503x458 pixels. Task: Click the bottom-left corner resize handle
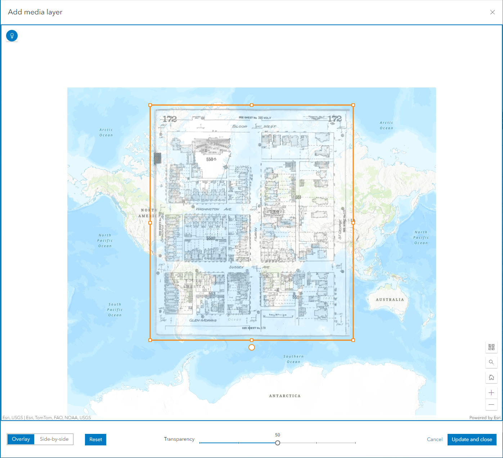point(150,340)
